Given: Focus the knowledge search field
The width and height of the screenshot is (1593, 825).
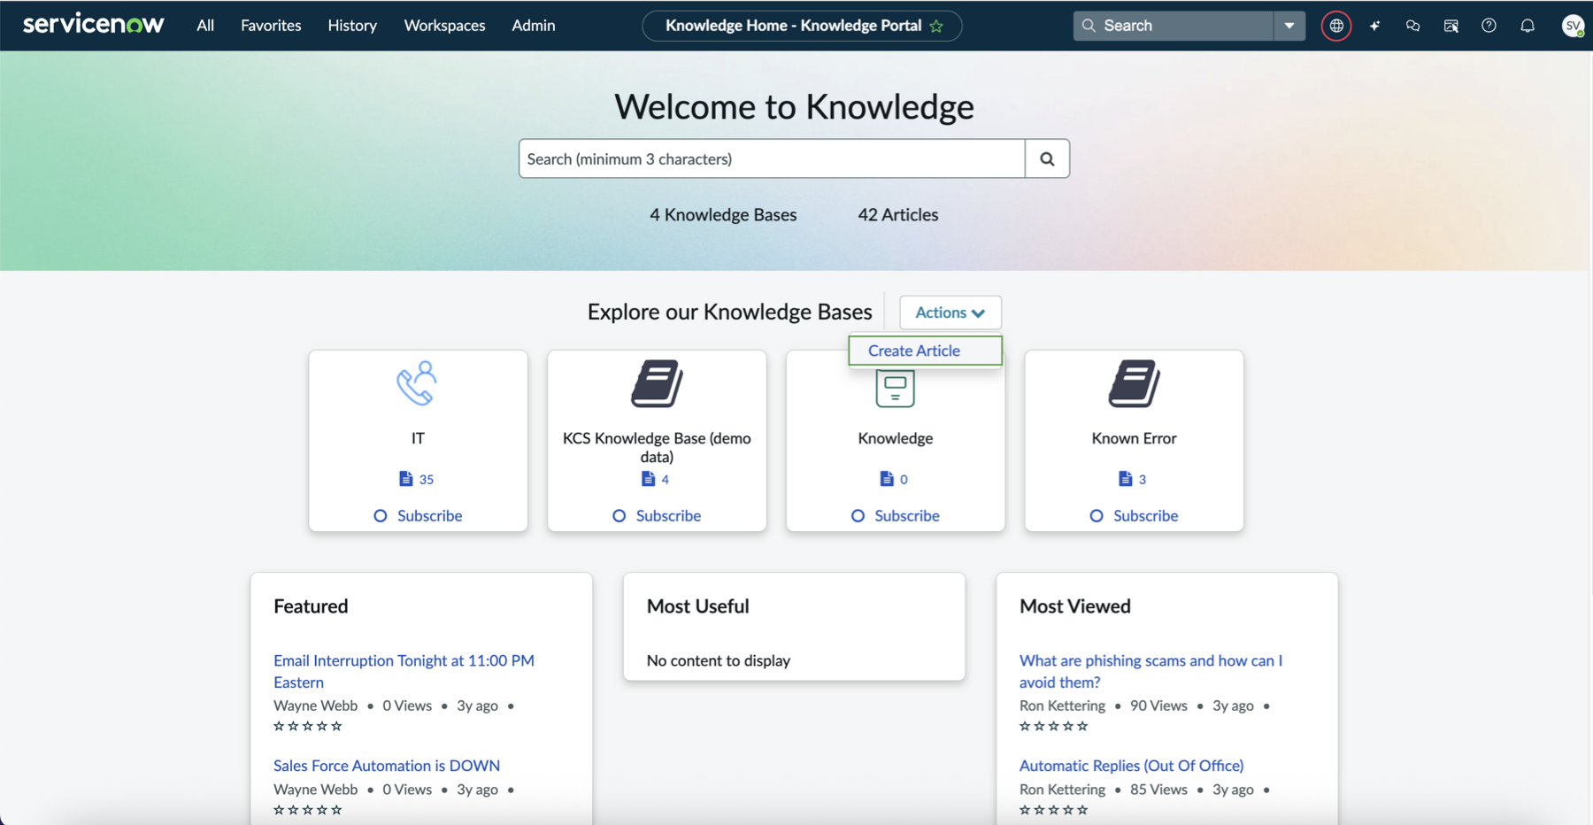Looking at the screenshot, I should [772, 158].
